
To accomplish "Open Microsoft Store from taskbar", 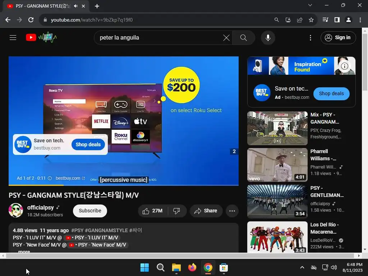I will coord(224,267).
